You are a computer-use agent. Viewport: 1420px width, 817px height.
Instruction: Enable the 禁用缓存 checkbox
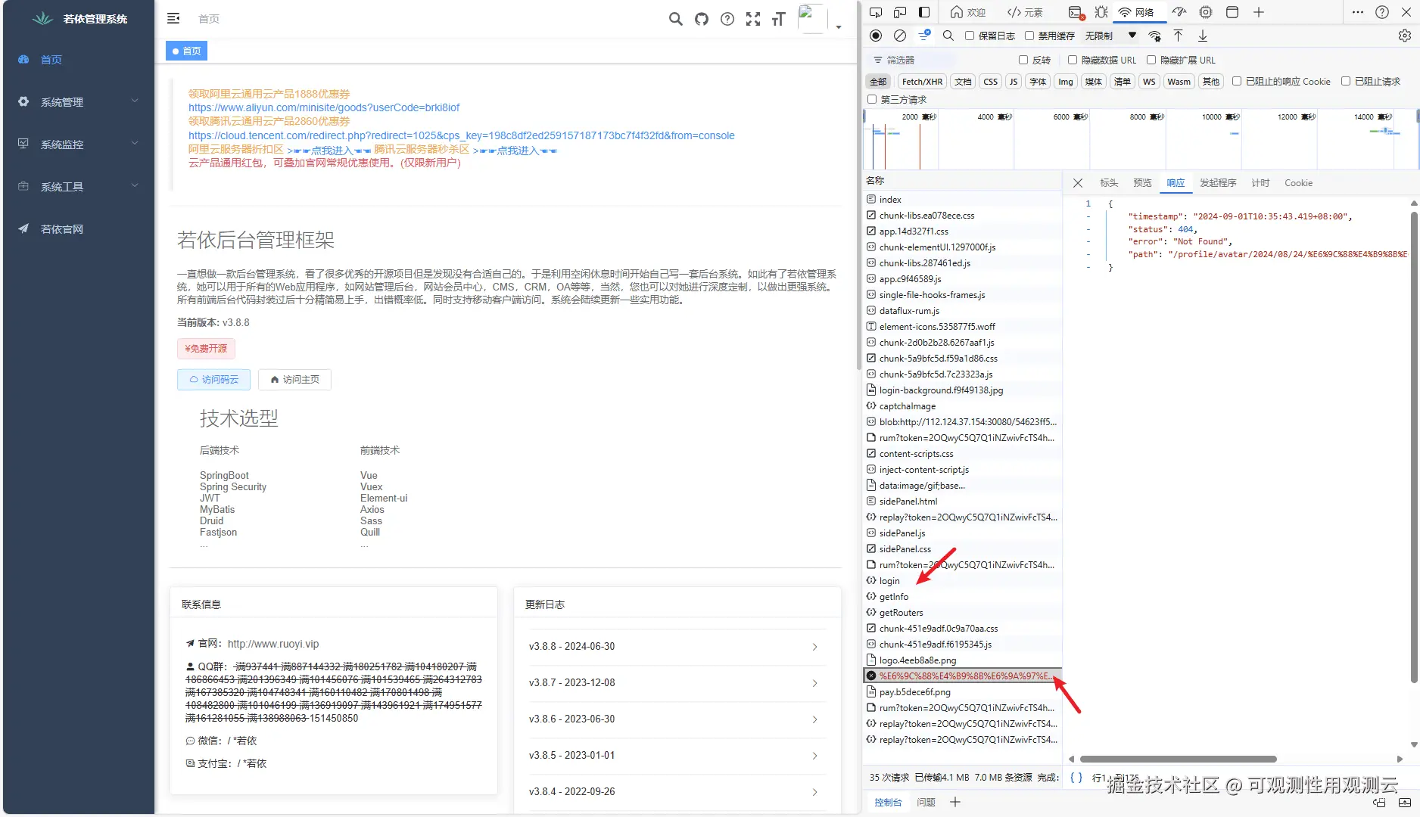click(x=1029, y=36)
